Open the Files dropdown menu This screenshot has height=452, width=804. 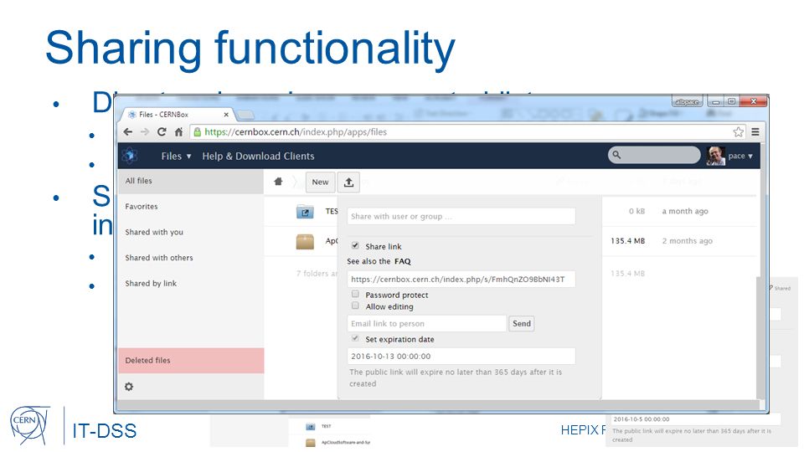(176, 156)
